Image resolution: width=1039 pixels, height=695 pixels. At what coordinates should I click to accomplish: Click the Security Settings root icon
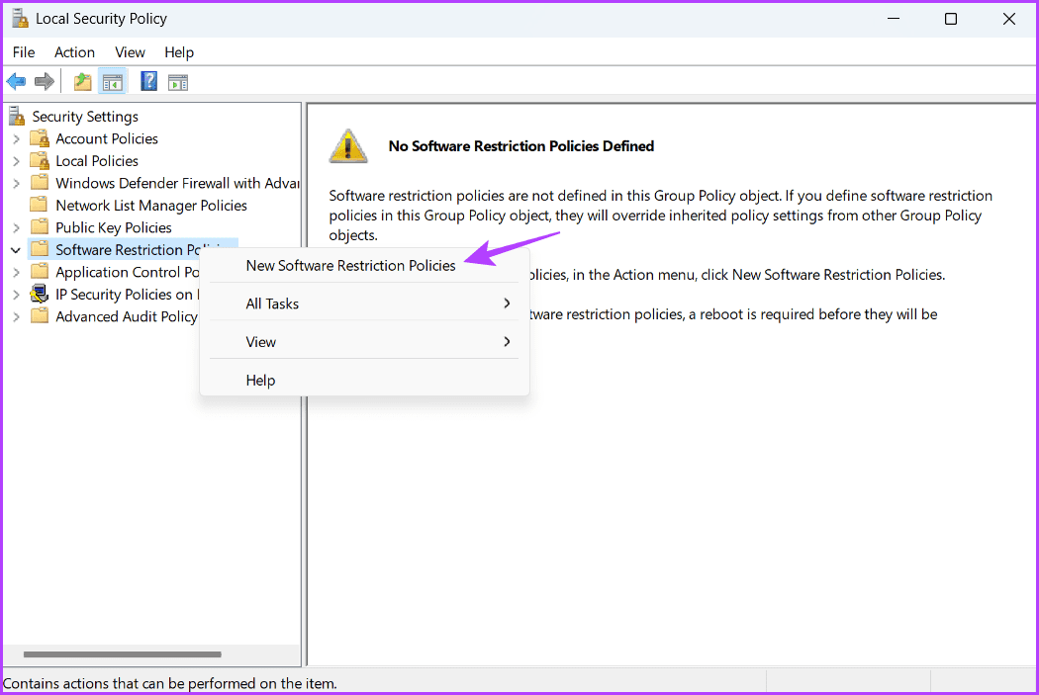pyautogui.click(x=17, y=117)
